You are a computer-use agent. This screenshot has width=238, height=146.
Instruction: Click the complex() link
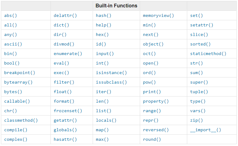point(16,140)
